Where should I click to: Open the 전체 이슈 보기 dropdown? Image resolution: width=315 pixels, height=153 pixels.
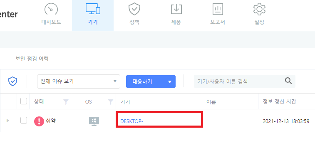click(79, 81)
